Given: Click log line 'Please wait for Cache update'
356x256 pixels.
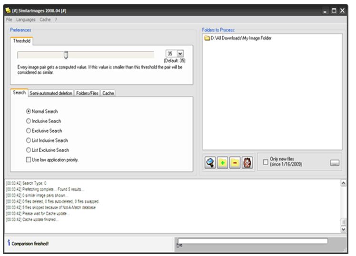Looking at the screenshot, I should 38,214.
